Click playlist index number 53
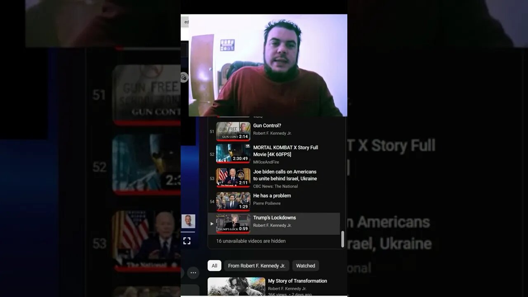This screenshot has height=297, width=528. pos(212,179)
